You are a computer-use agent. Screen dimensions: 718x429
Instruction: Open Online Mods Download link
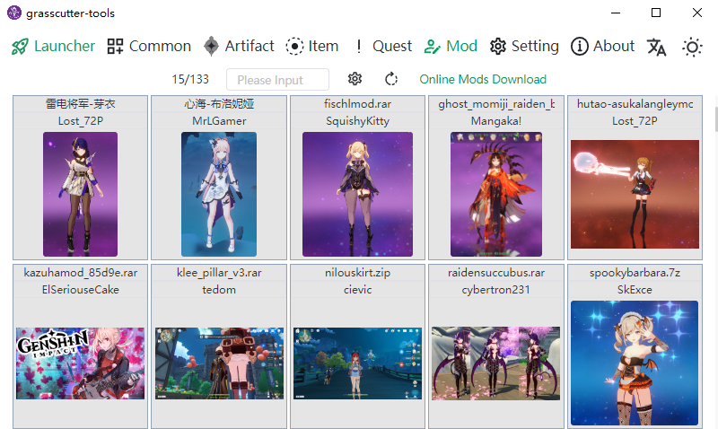[x=483, y=79]
